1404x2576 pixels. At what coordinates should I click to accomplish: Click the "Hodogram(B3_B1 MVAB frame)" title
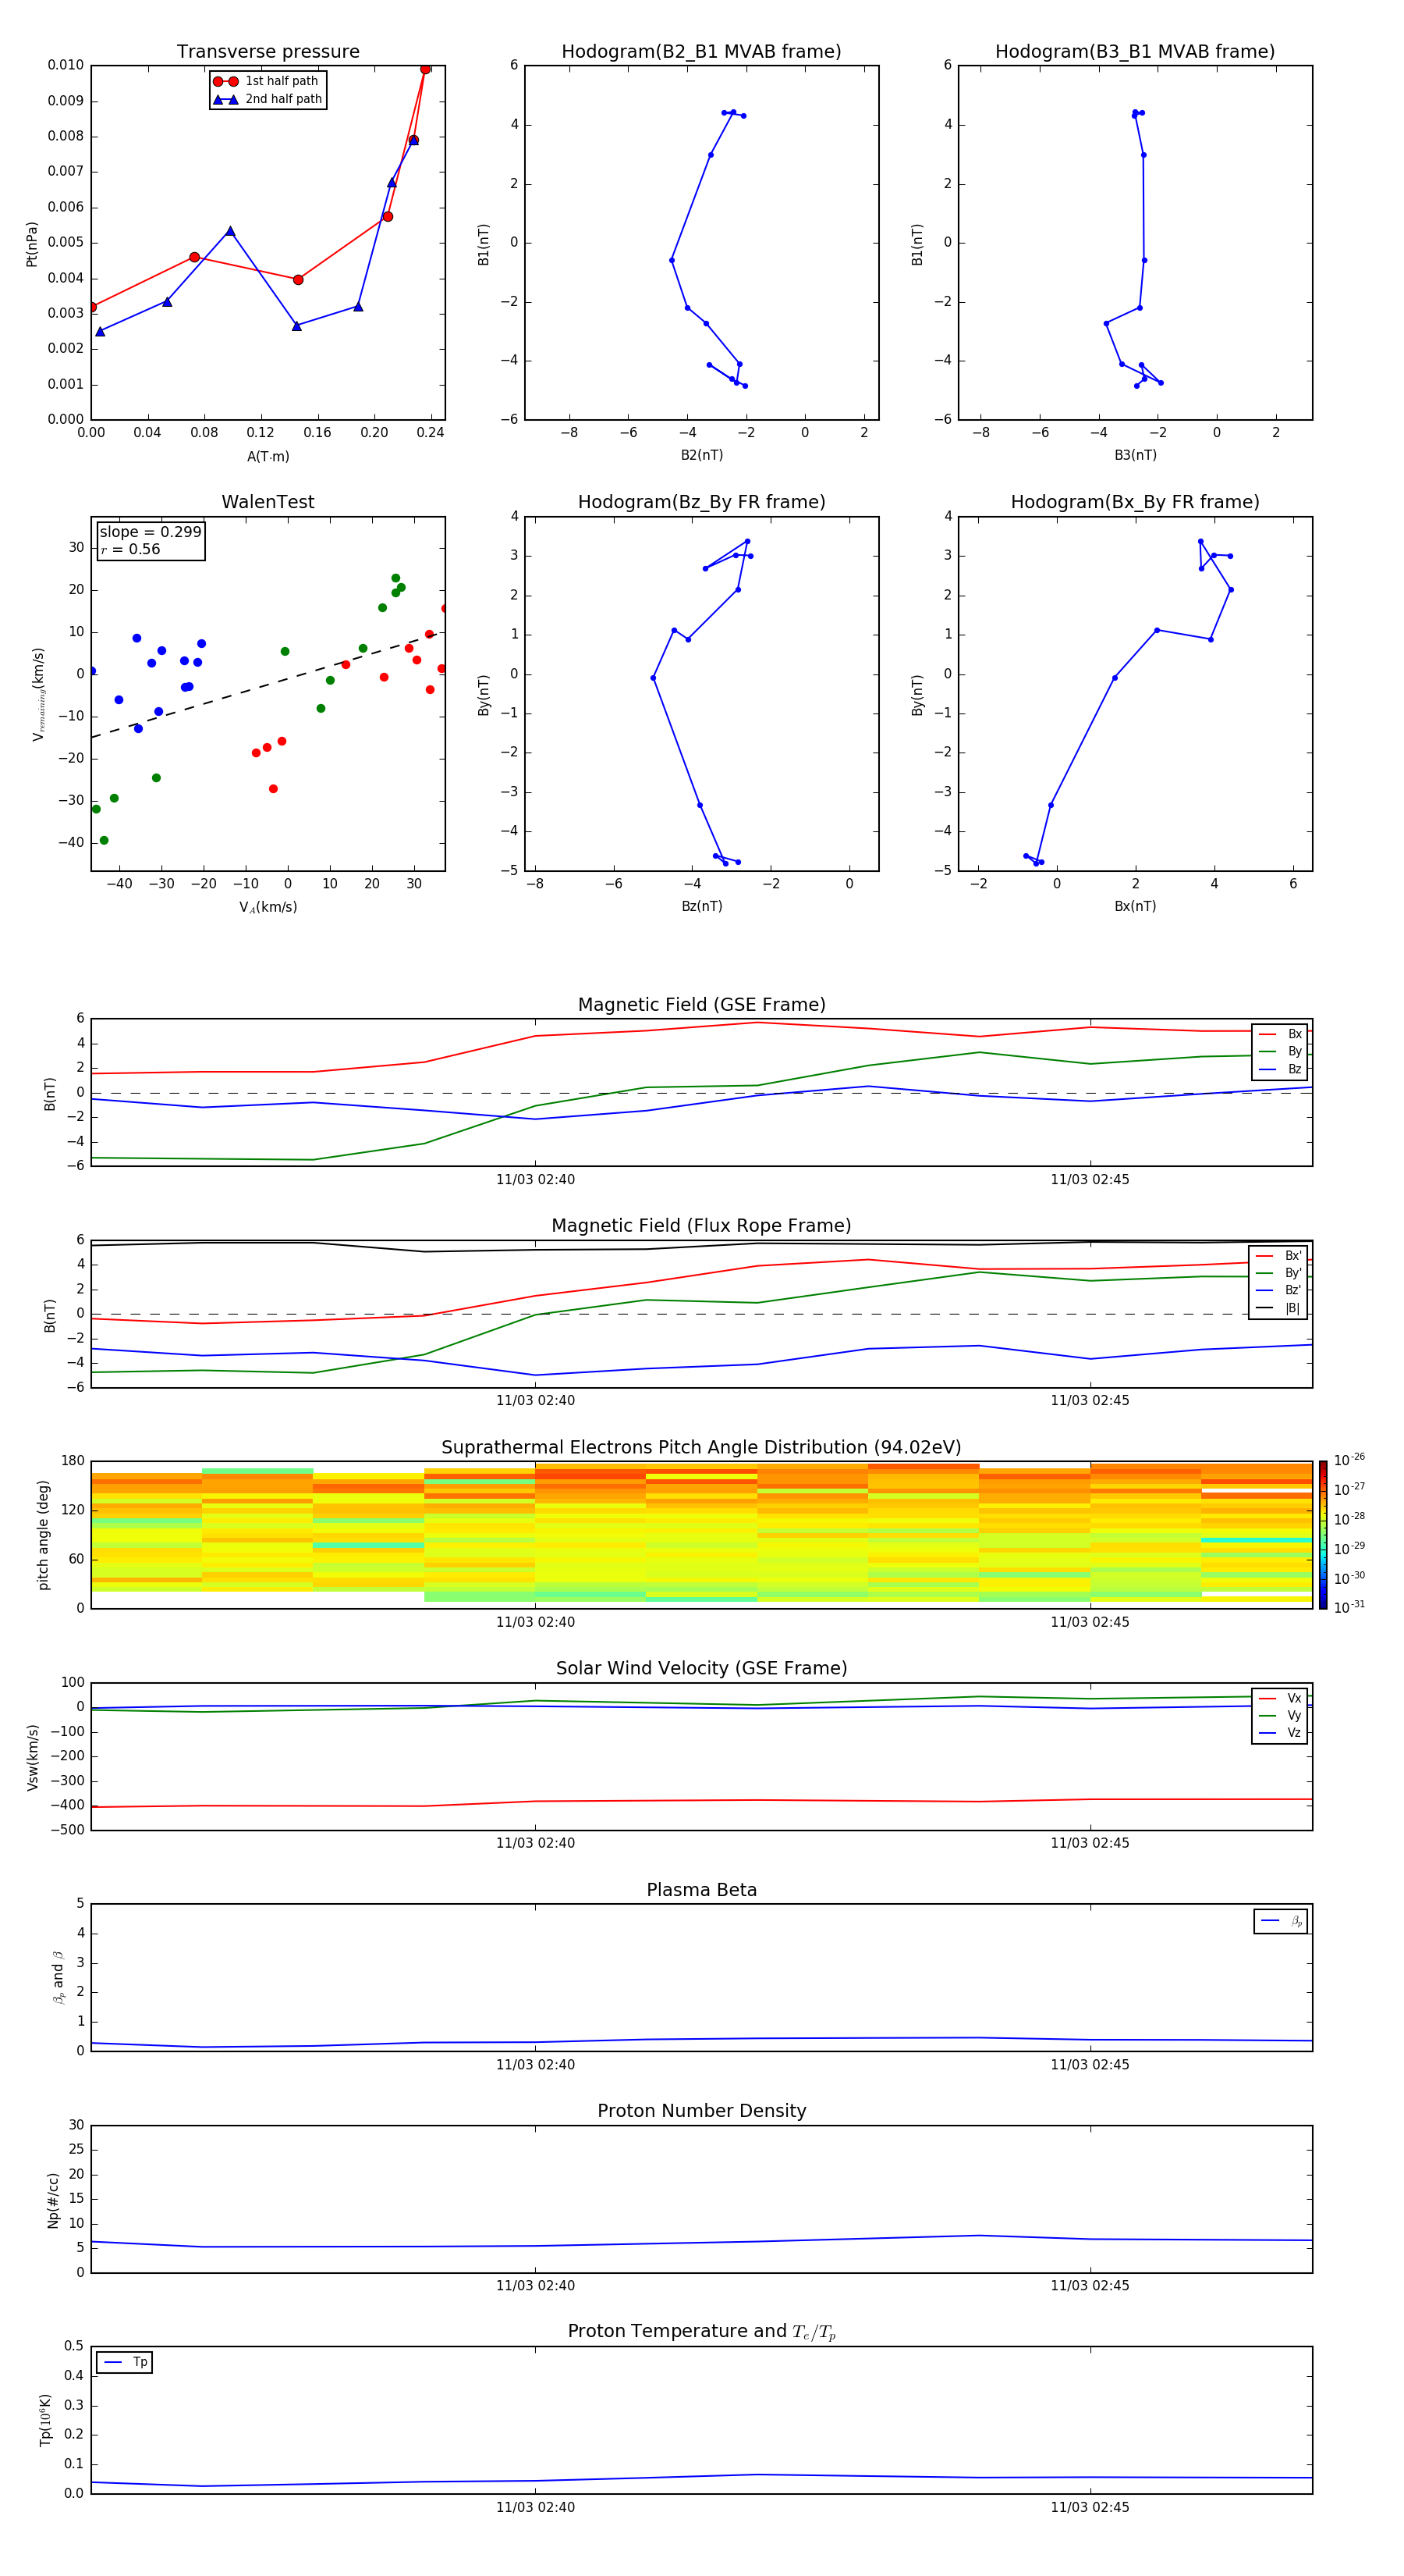[1135, 52]
